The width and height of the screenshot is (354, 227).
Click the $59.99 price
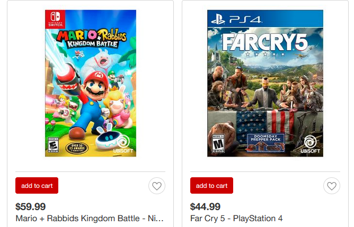point(30,206)
